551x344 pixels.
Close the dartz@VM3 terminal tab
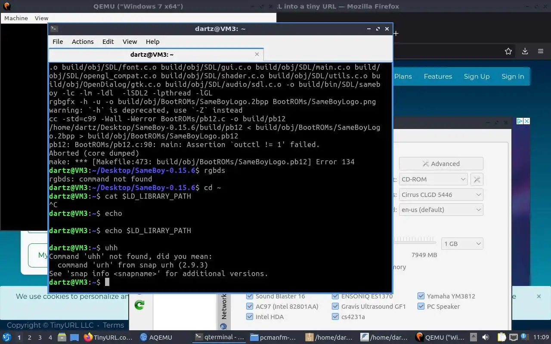tap(257, 55)
